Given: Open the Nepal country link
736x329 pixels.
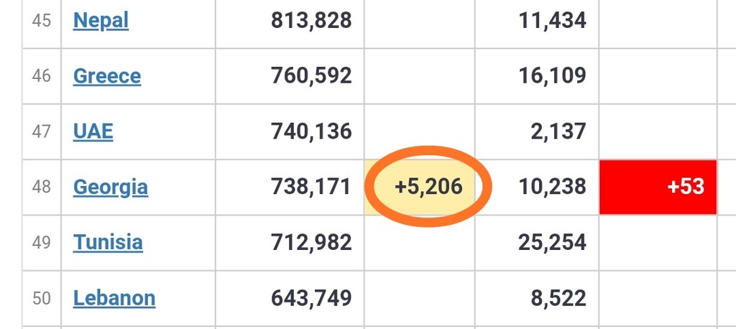Looking at the screenshot, I should (101, 20).
